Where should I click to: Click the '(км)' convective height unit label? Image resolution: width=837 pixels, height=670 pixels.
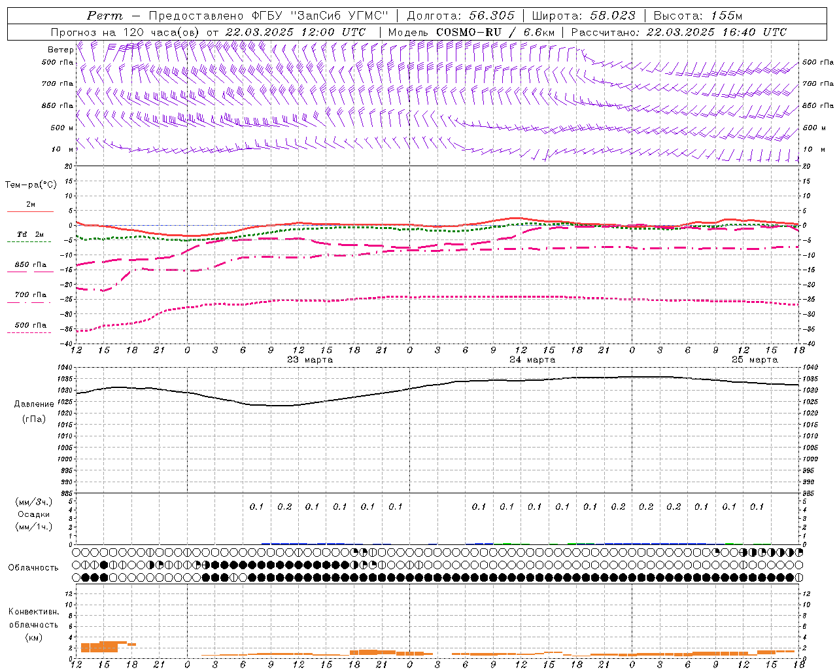(x=34, y=637)
